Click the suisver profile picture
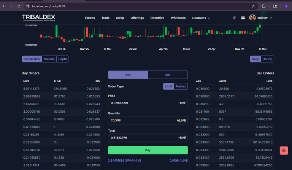Viewport: 292px width, 170px height. (x=252, y=18)
